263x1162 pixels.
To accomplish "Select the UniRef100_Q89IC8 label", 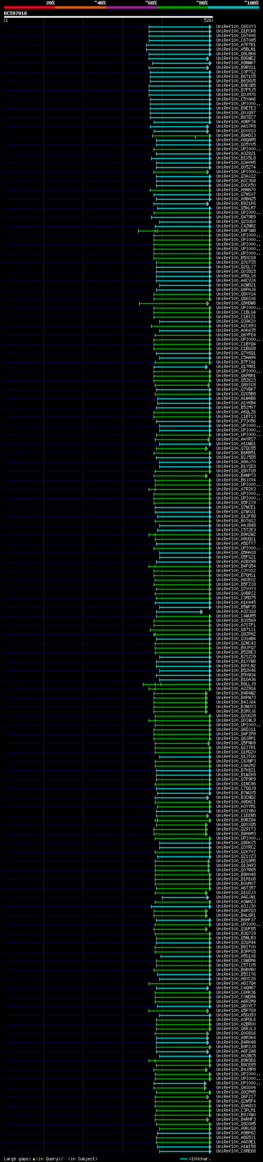I will (x=235, y=385).
